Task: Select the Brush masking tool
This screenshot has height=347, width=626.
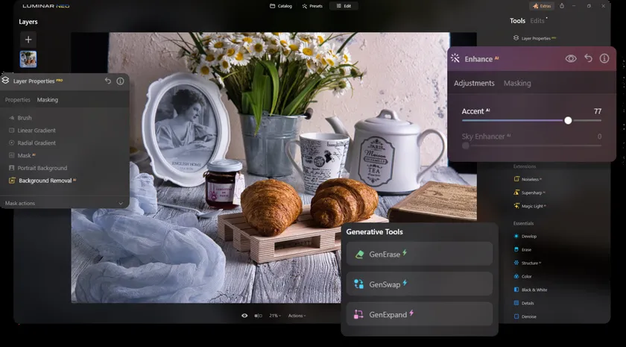Action: click(24, 118)
